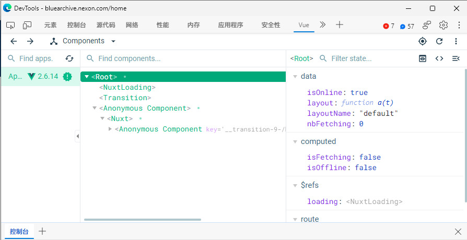467x240 pixels.
Task: Select the NuxtLoading component
Action: coord(127,88)
